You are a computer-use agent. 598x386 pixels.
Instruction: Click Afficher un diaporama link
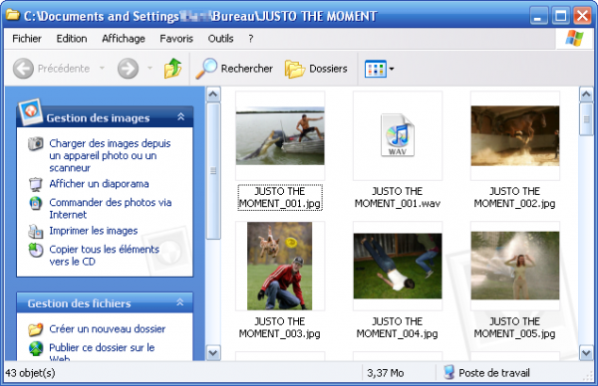click(99, 184)
